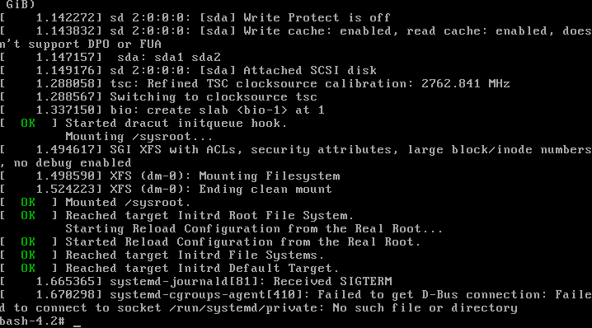Image resolution: width=592 pixels, height=328 pixels.
Task: Click 'XFS (dm-0): Ending clean mount' line
Action: pos(221,189)
